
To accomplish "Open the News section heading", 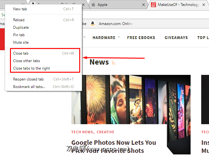I will pos(99,62).
